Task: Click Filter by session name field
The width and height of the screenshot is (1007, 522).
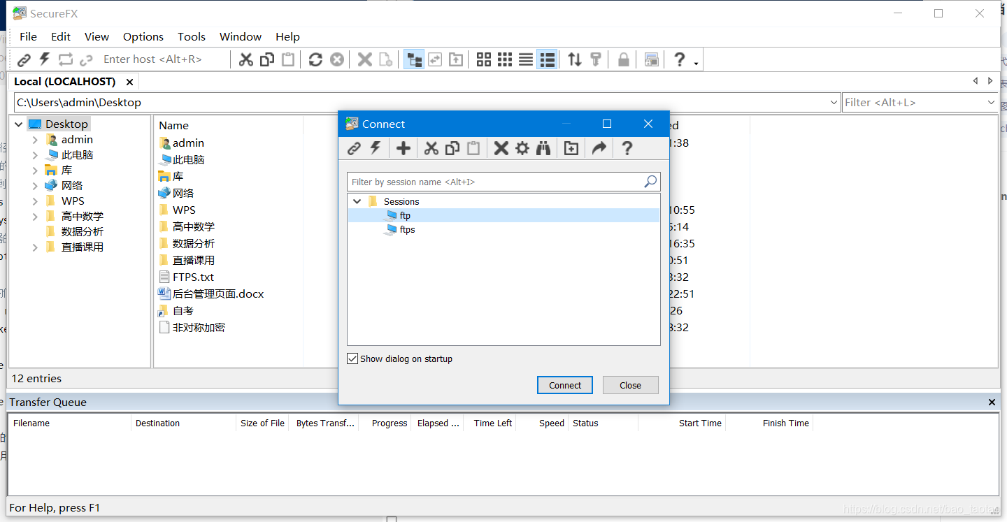Action: pyautogui.click(x=503, y=182)
